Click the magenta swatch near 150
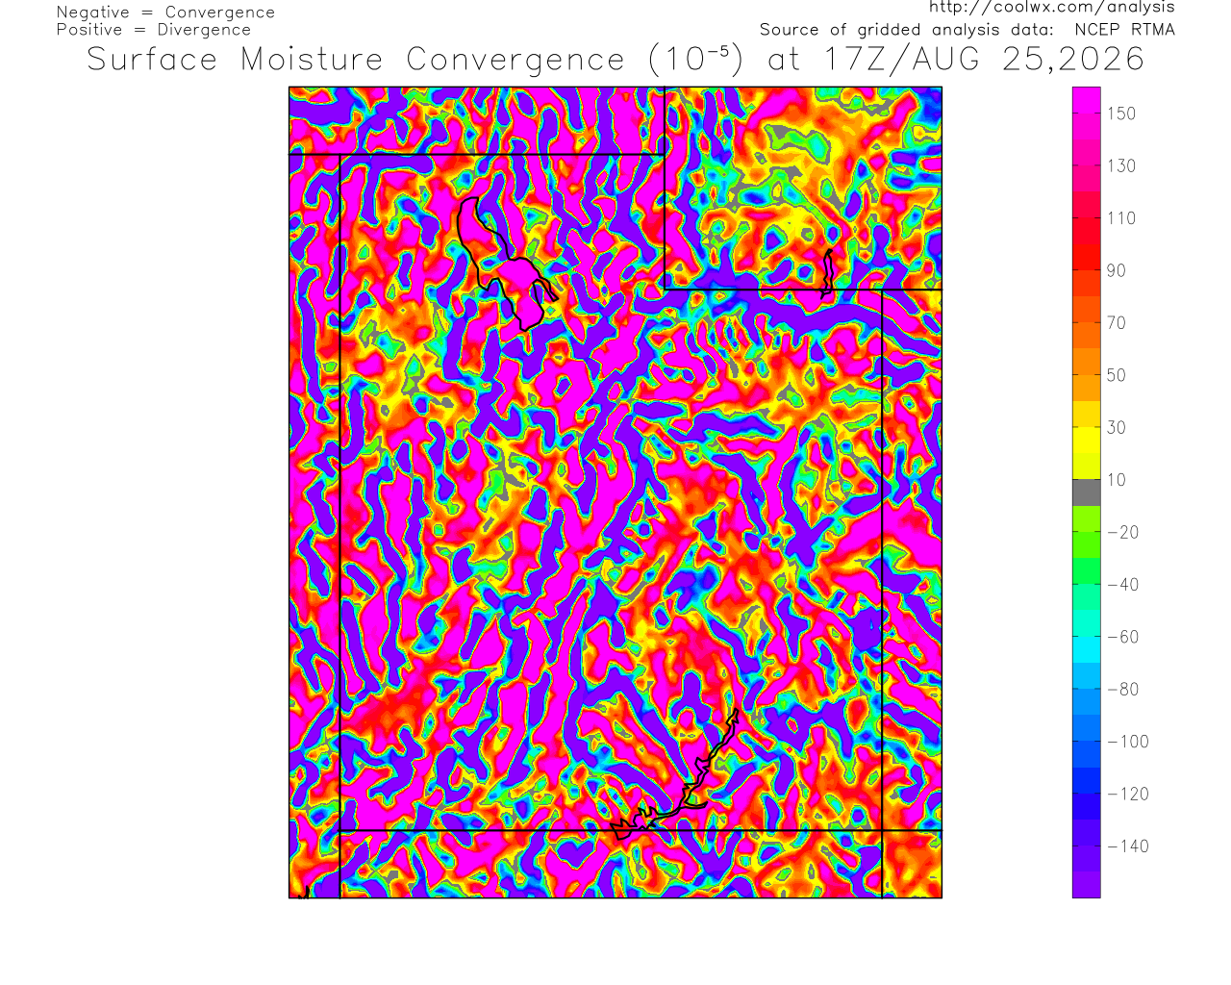1231x985 pixels. click(x=1087, y=114)
